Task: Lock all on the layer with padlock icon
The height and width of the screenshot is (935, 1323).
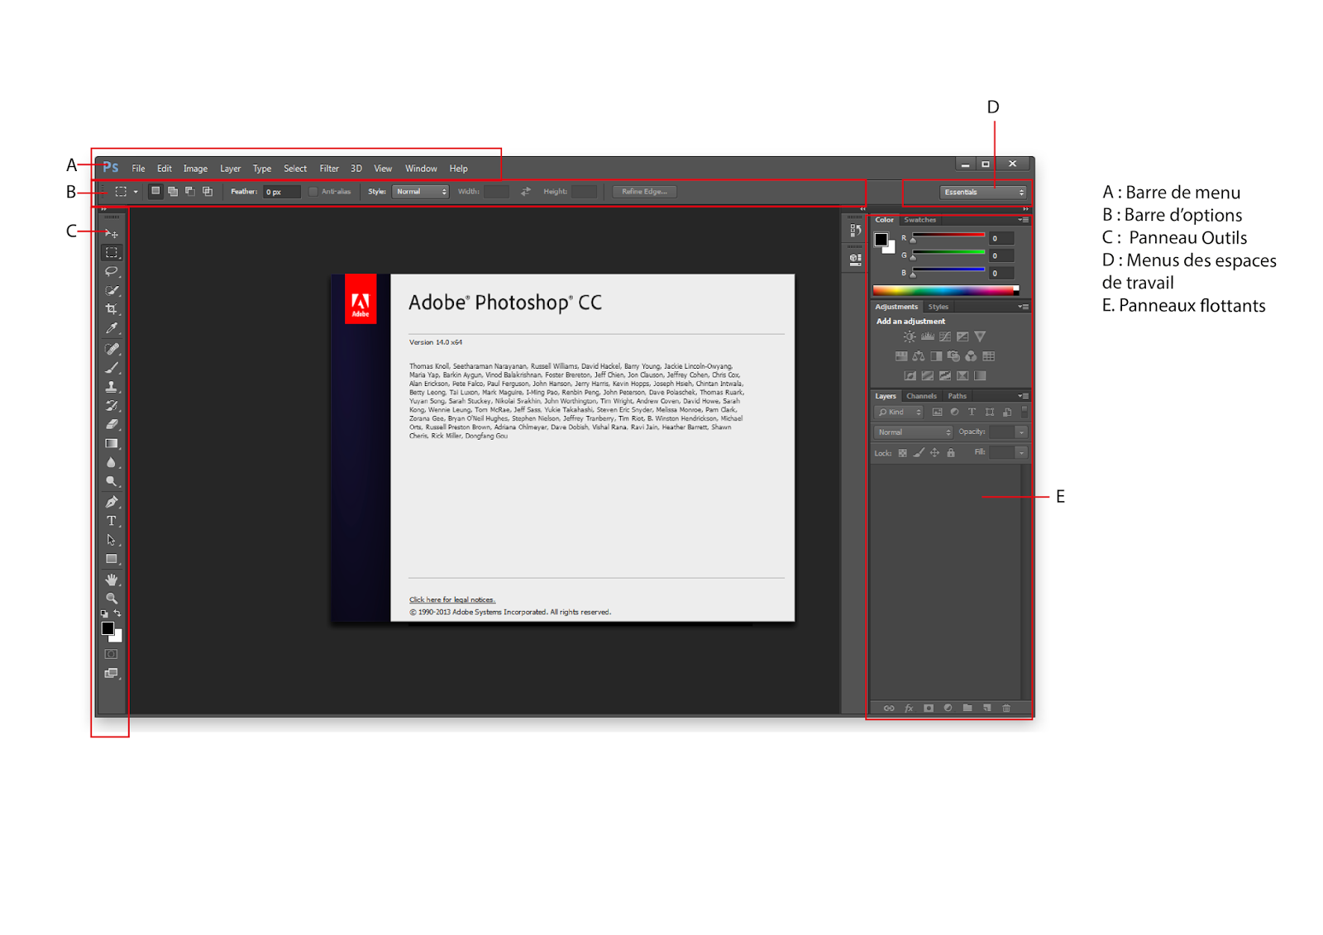Action: (x=952, y=453)
